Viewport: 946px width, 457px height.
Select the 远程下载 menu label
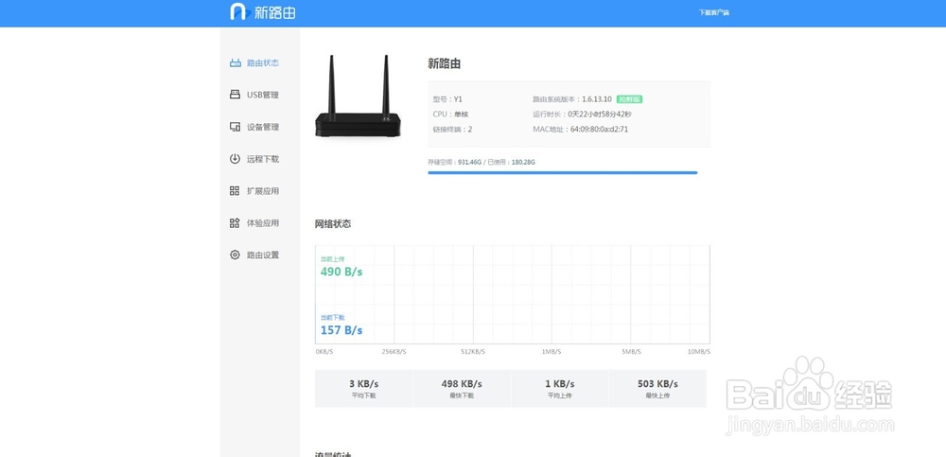point(263,159)
